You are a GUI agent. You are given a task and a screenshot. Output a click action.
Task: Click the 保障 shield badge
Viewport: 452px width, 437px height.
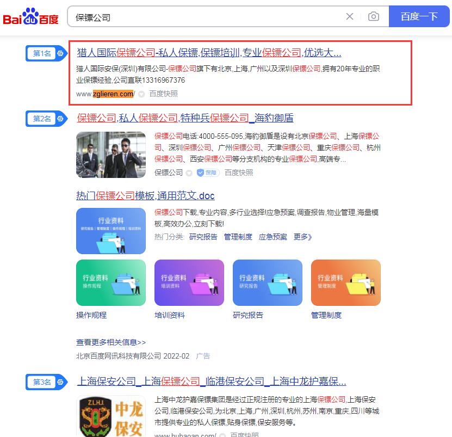(208, 173)
